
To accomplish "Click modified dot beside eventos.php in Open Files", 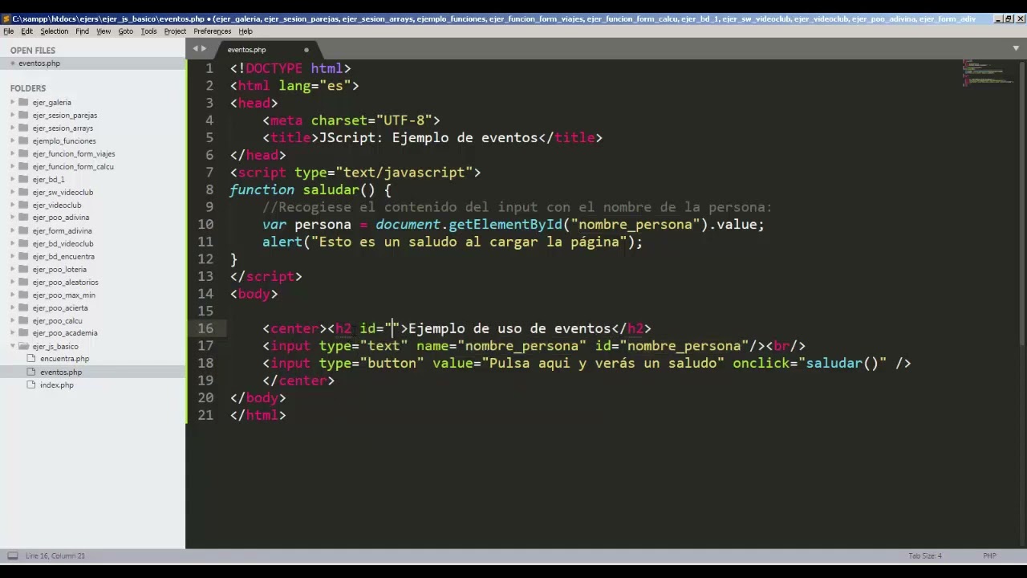I will coord(14,63).
